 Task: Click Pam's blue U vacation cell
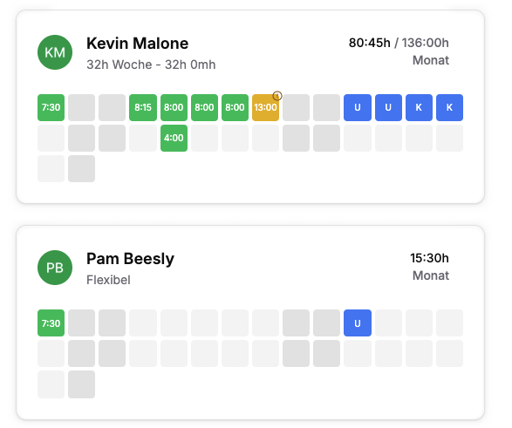358,323
